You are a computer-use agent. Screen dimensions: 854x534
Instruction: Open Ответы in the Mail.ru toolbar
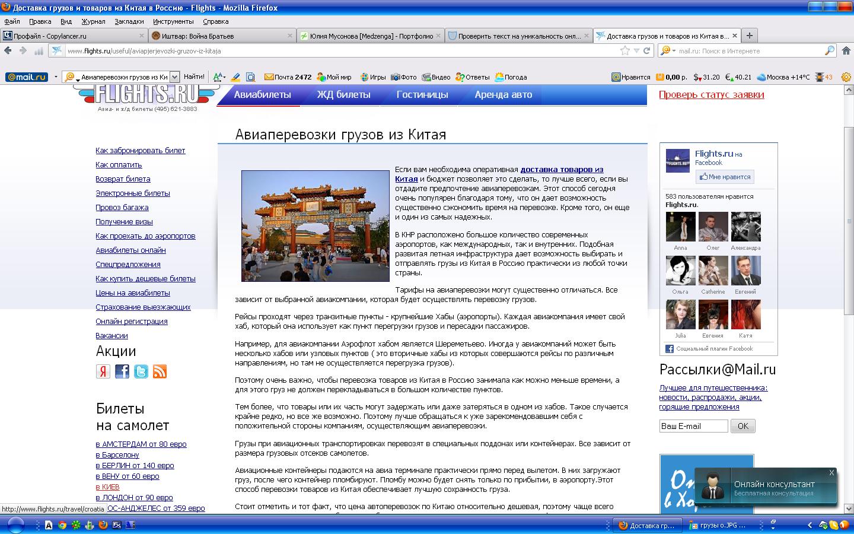pos(473,77)
